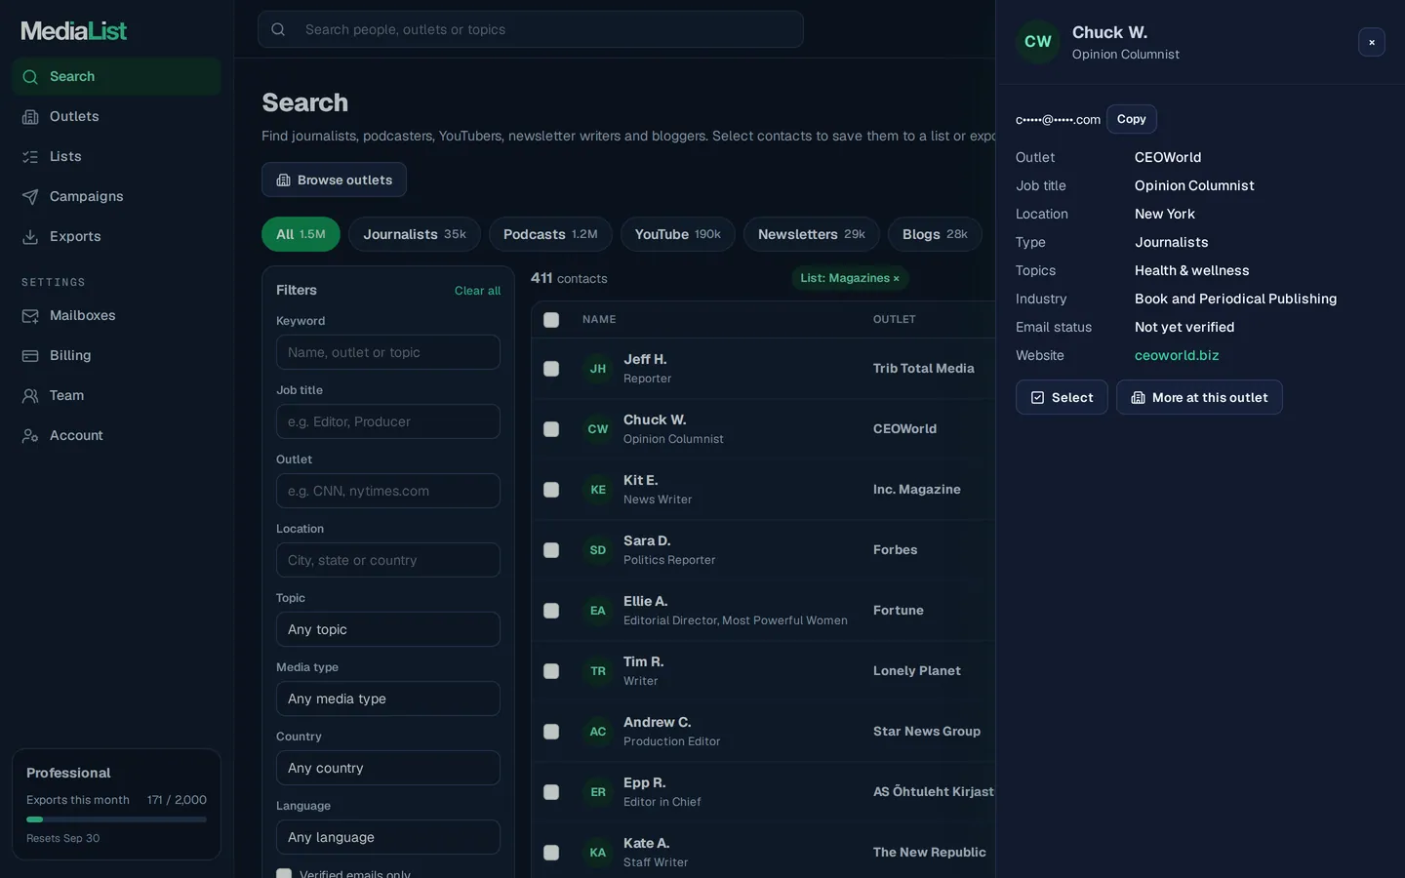Click More at this outlet

point(1199,397)
